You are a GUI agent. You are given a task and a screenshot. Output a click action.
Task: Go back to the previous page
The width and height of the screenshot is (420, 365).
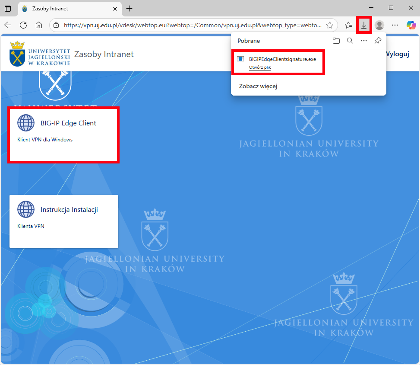[x=8, y=25]
